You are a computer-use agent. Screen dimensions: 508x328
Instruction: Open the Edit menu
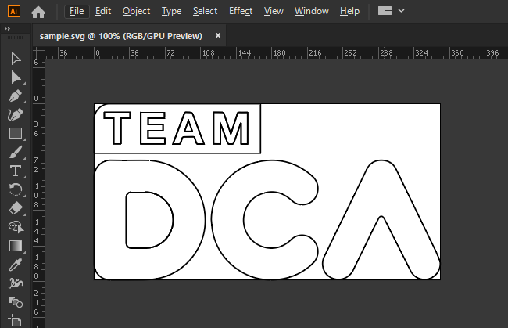(103, 12)
